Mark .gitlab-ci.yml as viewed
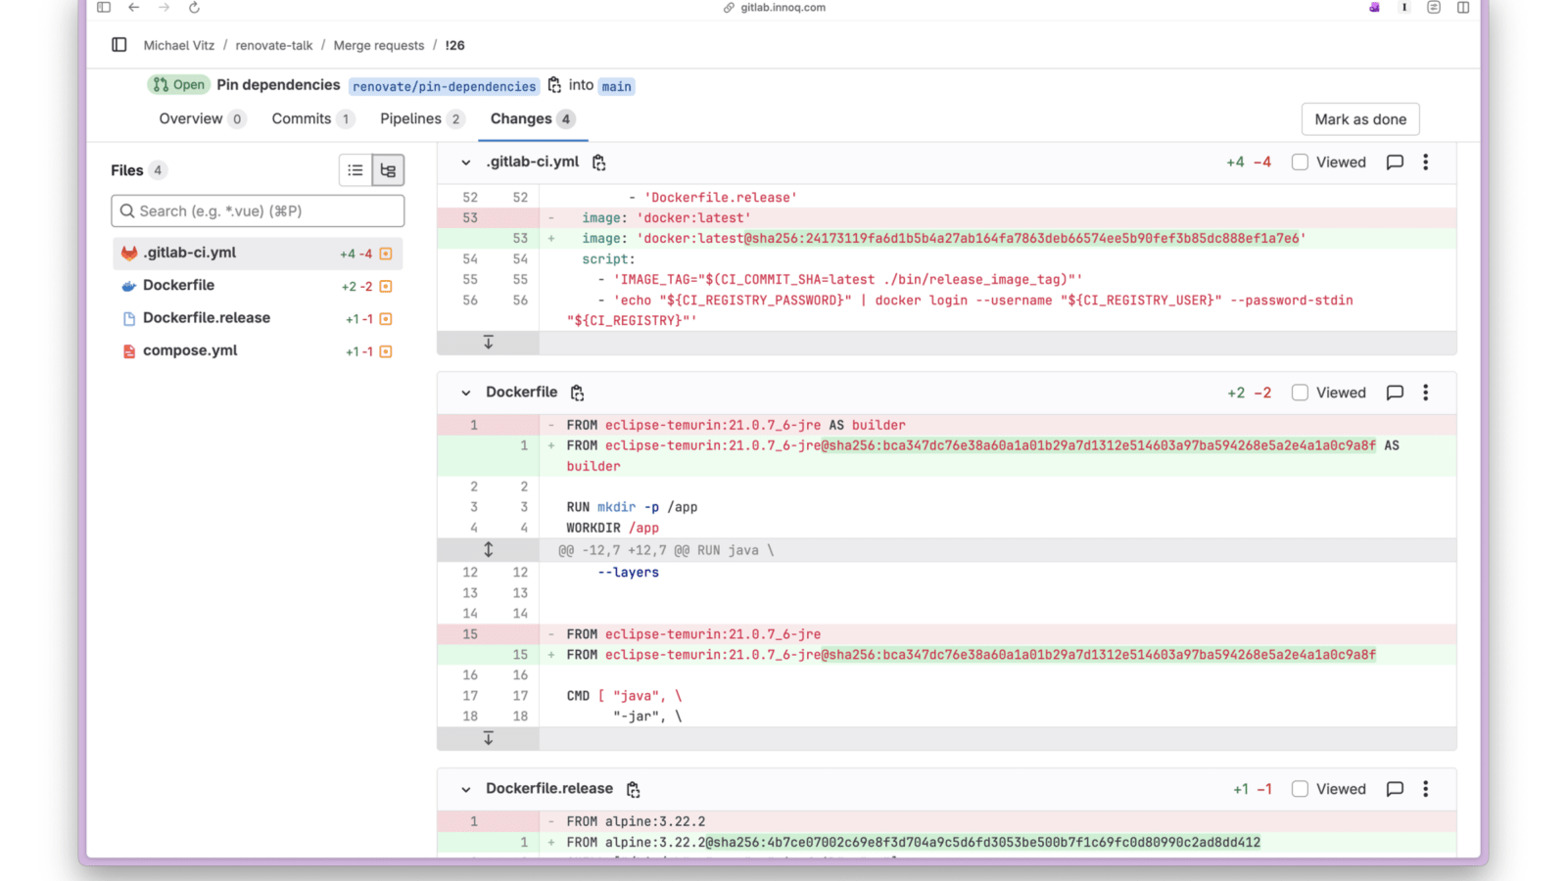 pyautogui.click(x=1300, y=162)
